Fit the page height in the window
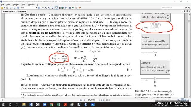 tap(53, 8)
